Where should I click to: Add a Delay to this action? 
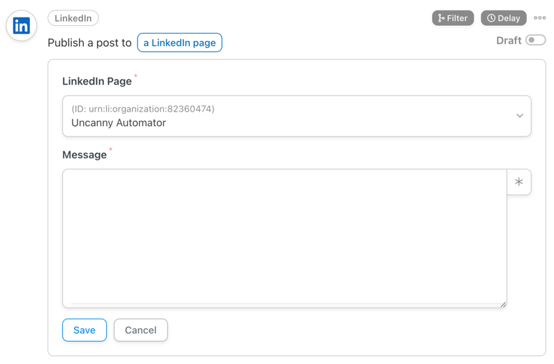504,18
